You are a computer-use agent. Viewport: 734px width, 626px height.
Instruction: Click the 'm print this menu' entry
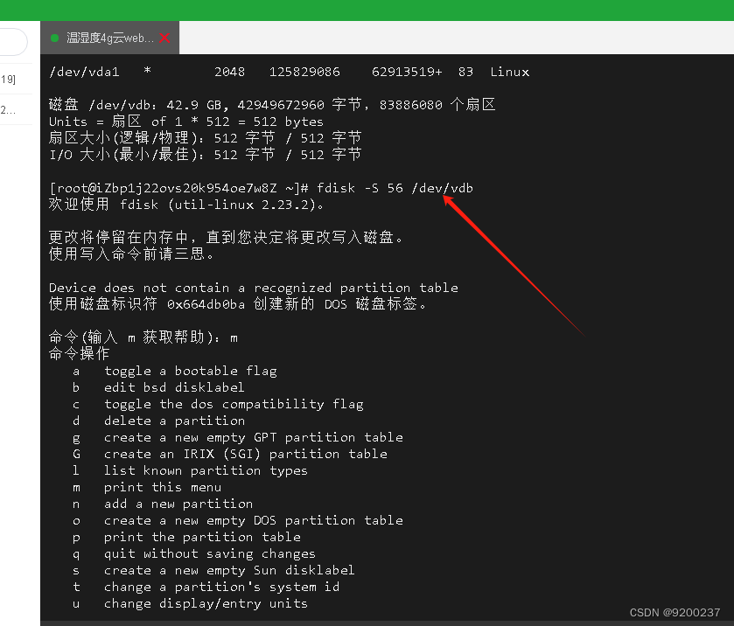coord(146,487)
